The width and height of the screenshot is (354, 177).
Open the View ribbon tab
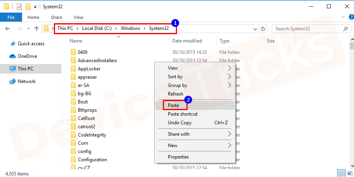pyautogui.click(x=78, y=17)
